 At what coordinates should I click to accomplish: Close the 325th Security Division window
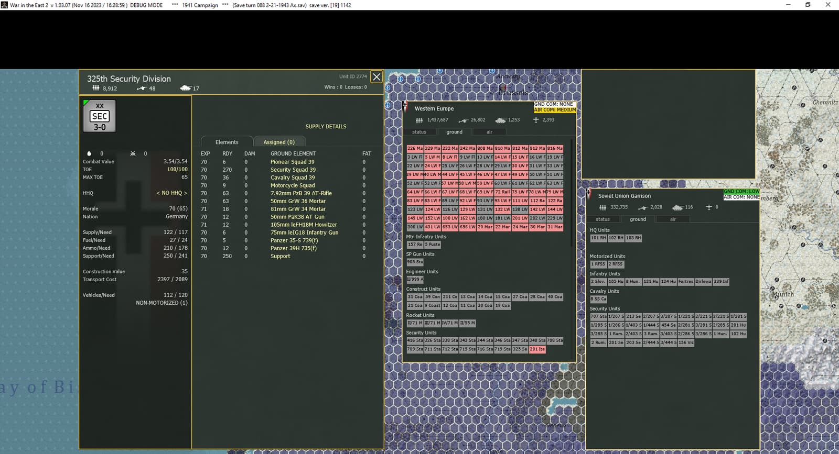[x=377, y=77]
